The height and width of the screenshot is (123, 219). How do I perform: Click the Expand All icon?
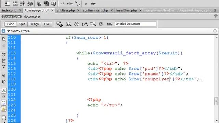(4, 67)
